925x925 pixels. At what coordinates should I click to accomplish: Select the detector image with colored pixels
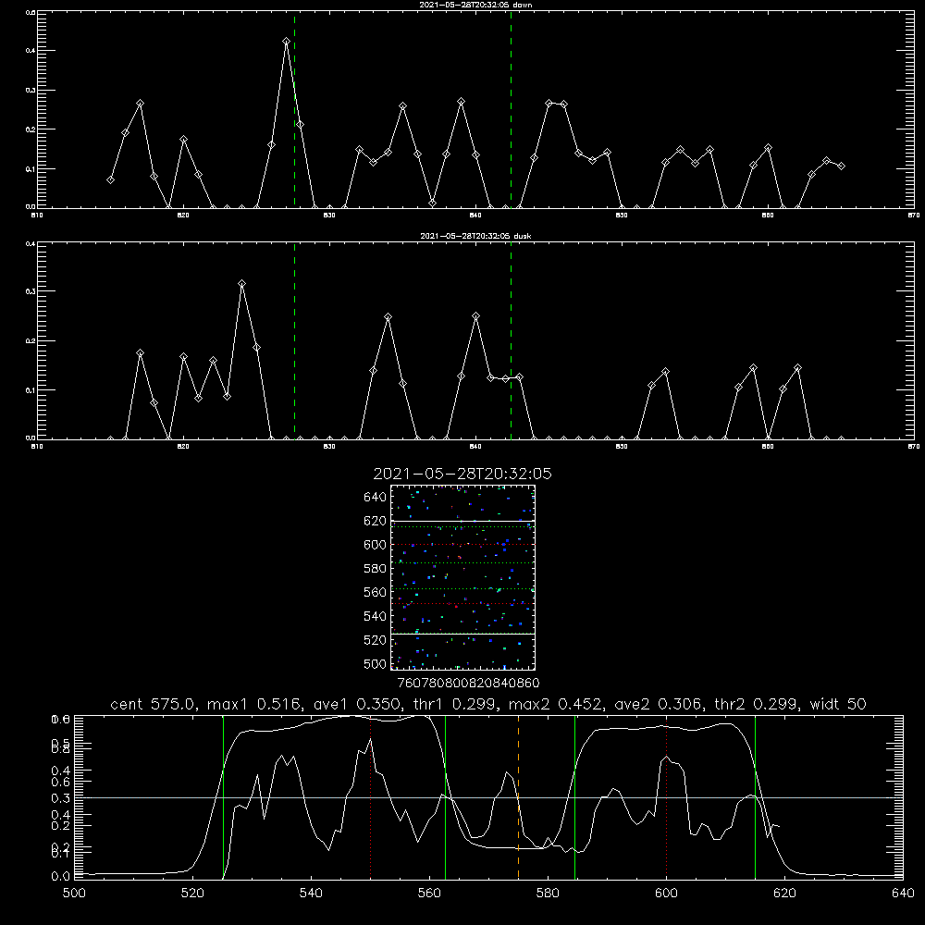tap(462, 577)
